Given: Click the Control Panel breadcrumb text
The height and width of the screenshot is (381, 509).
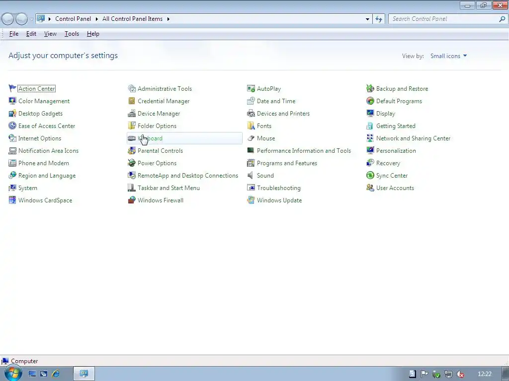Looking at the screenshot, I should 73,19.
